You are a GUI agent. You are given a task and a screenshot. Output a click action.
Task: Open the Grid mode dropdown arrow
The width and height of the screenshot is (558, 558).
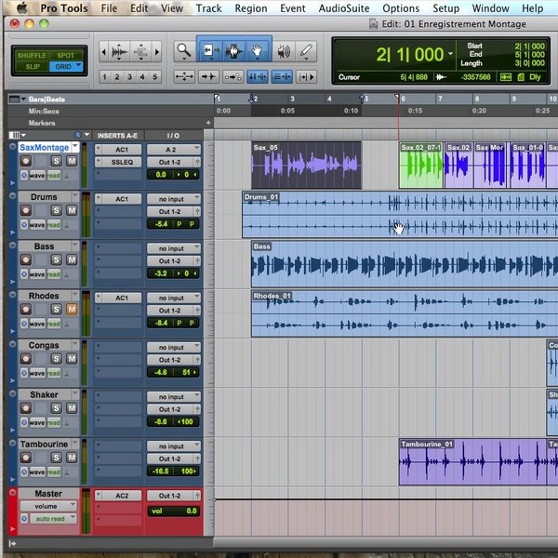pos(79,67)
